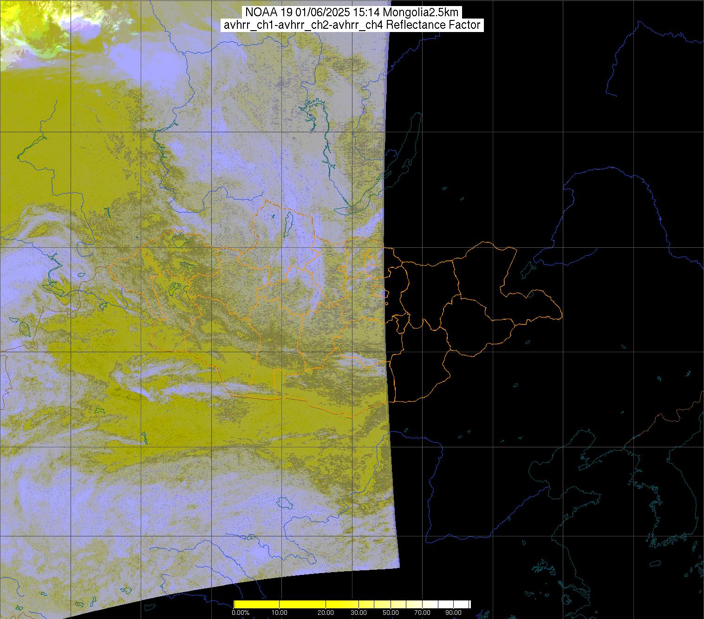Click the "70.00" colorbar label

(x=422, y=613)
